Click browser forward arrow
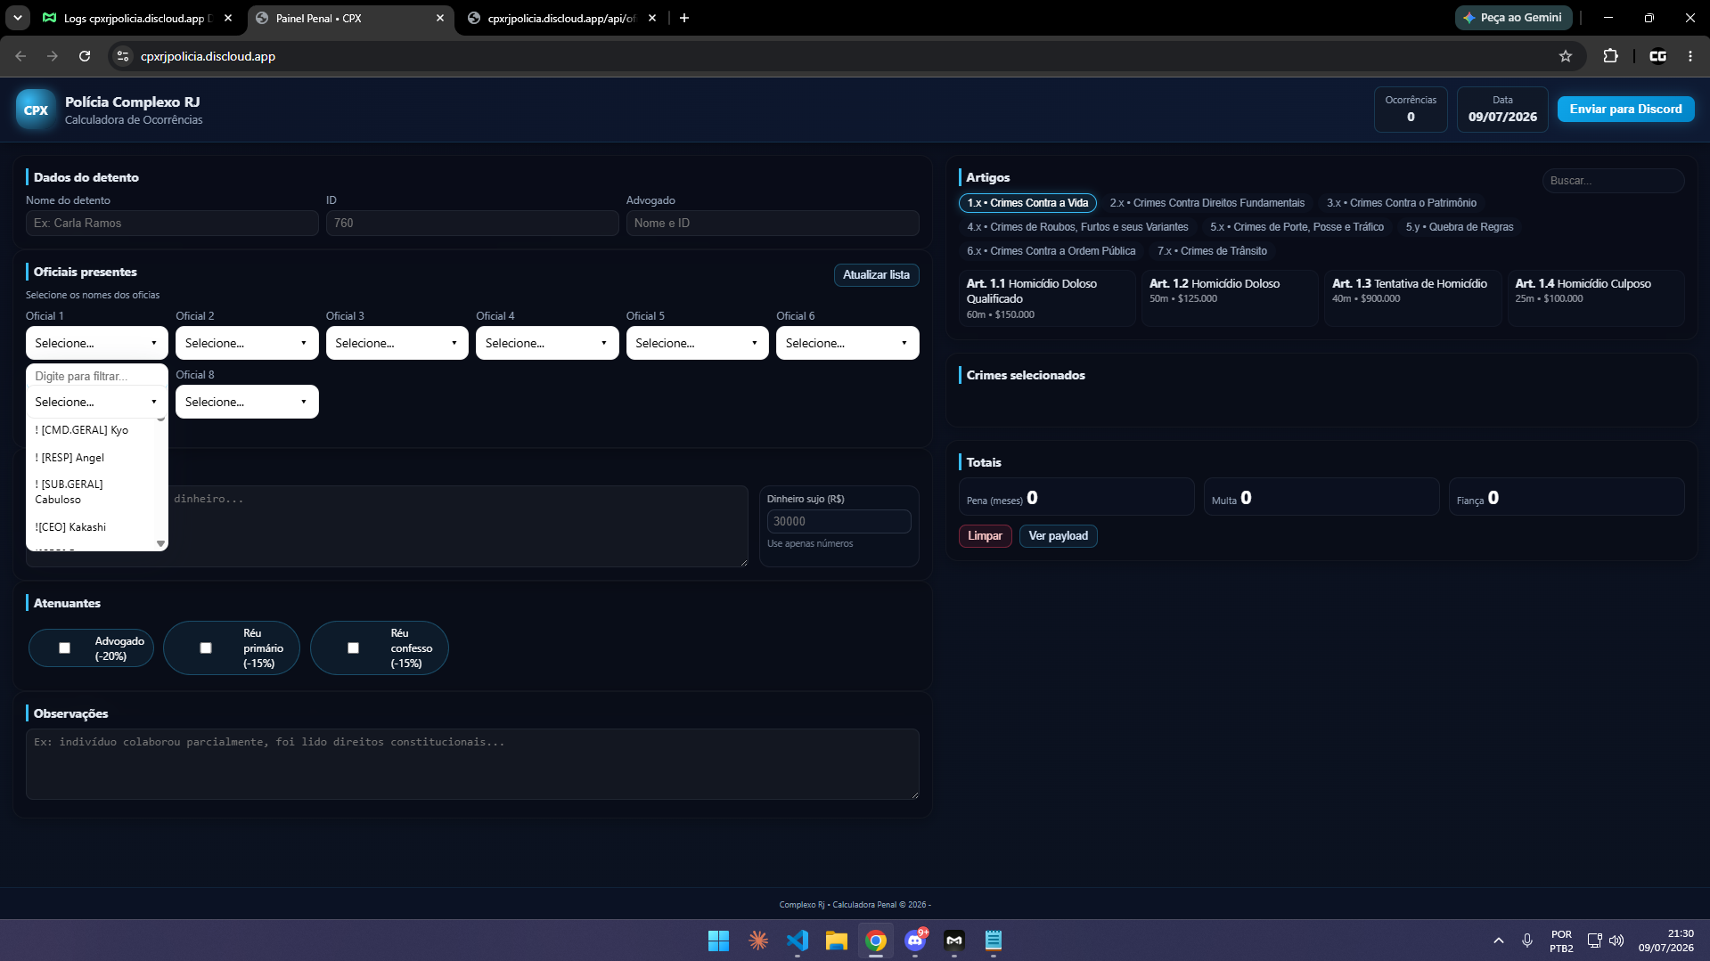1710x961 pixels. point(53,56)
